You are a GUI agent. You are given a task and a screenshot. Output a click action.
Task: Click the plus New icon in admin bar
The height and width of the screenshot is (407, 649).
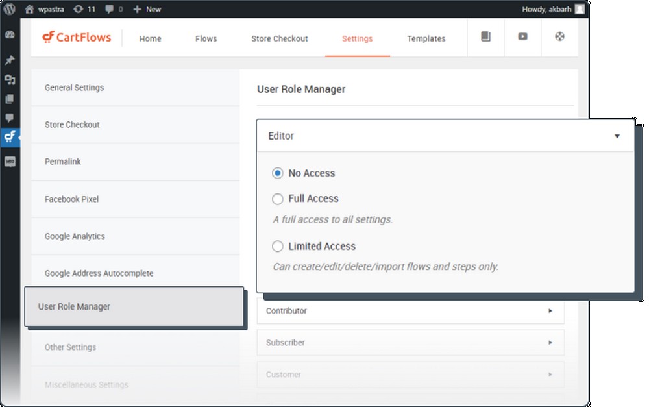pos(137,9)
